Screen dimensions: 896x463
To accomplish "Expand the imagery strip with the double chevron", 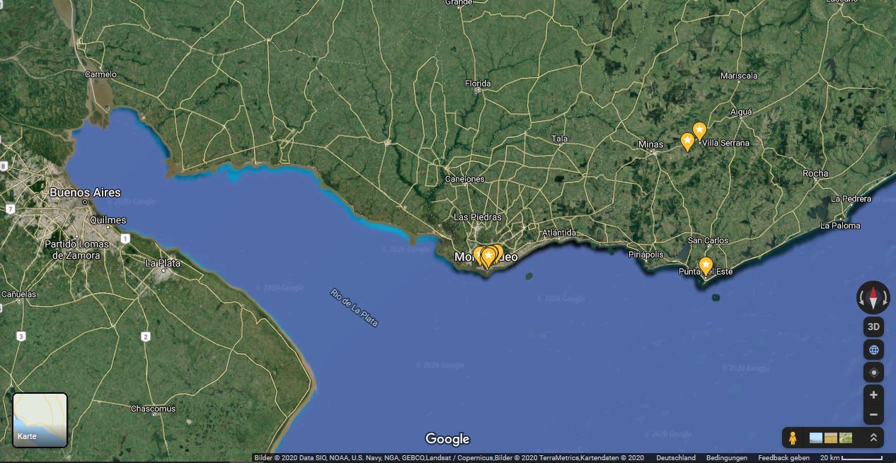I will pyautogui.click(x=873, y=438).
